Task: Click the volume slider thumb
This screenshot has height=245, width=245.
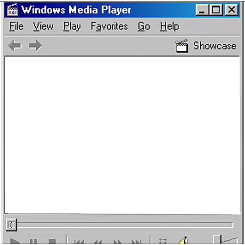Action: [217, 240]
